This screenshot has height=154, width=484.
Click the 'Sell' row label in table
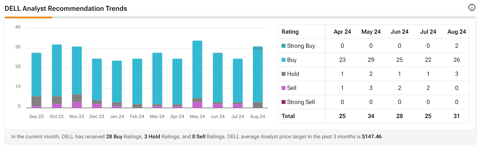tap(292, 88)
